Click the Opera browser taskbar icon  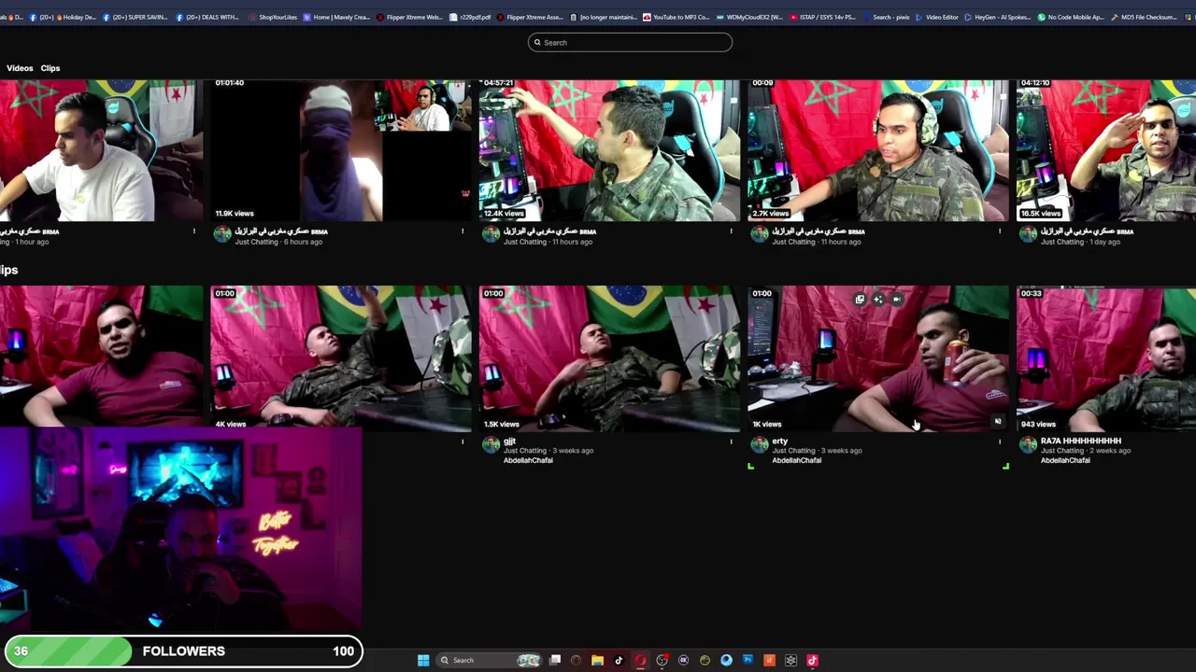(640, 660)
